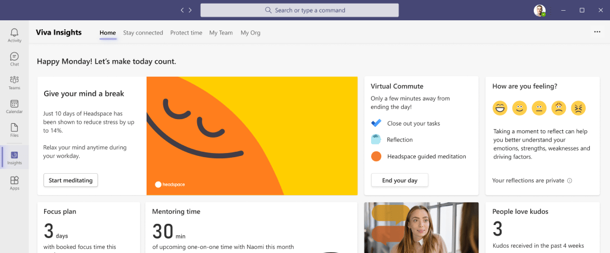Click the Headspace sleeping face banner
Viewport: 610px width, 253px height.
pos(252,136)
